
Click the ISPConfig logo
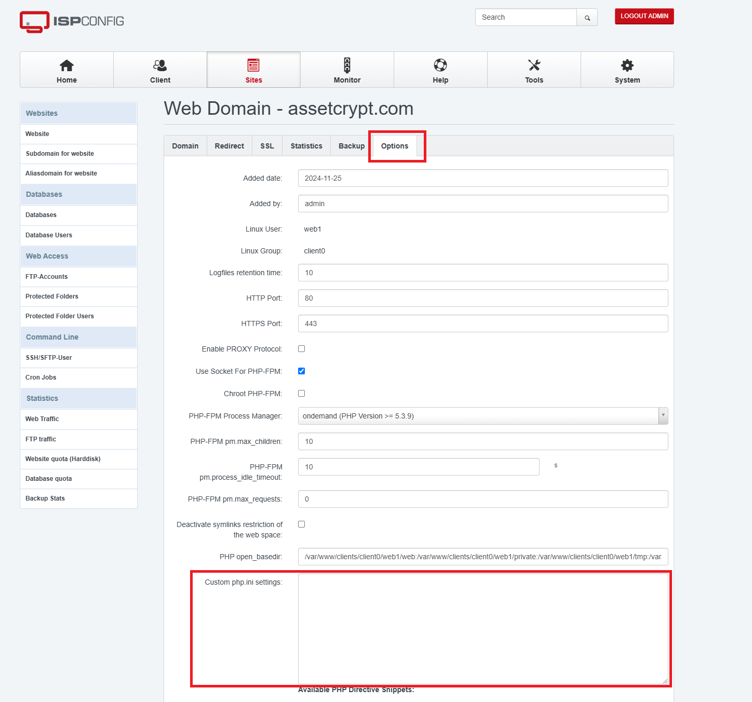tap(72, 21)
